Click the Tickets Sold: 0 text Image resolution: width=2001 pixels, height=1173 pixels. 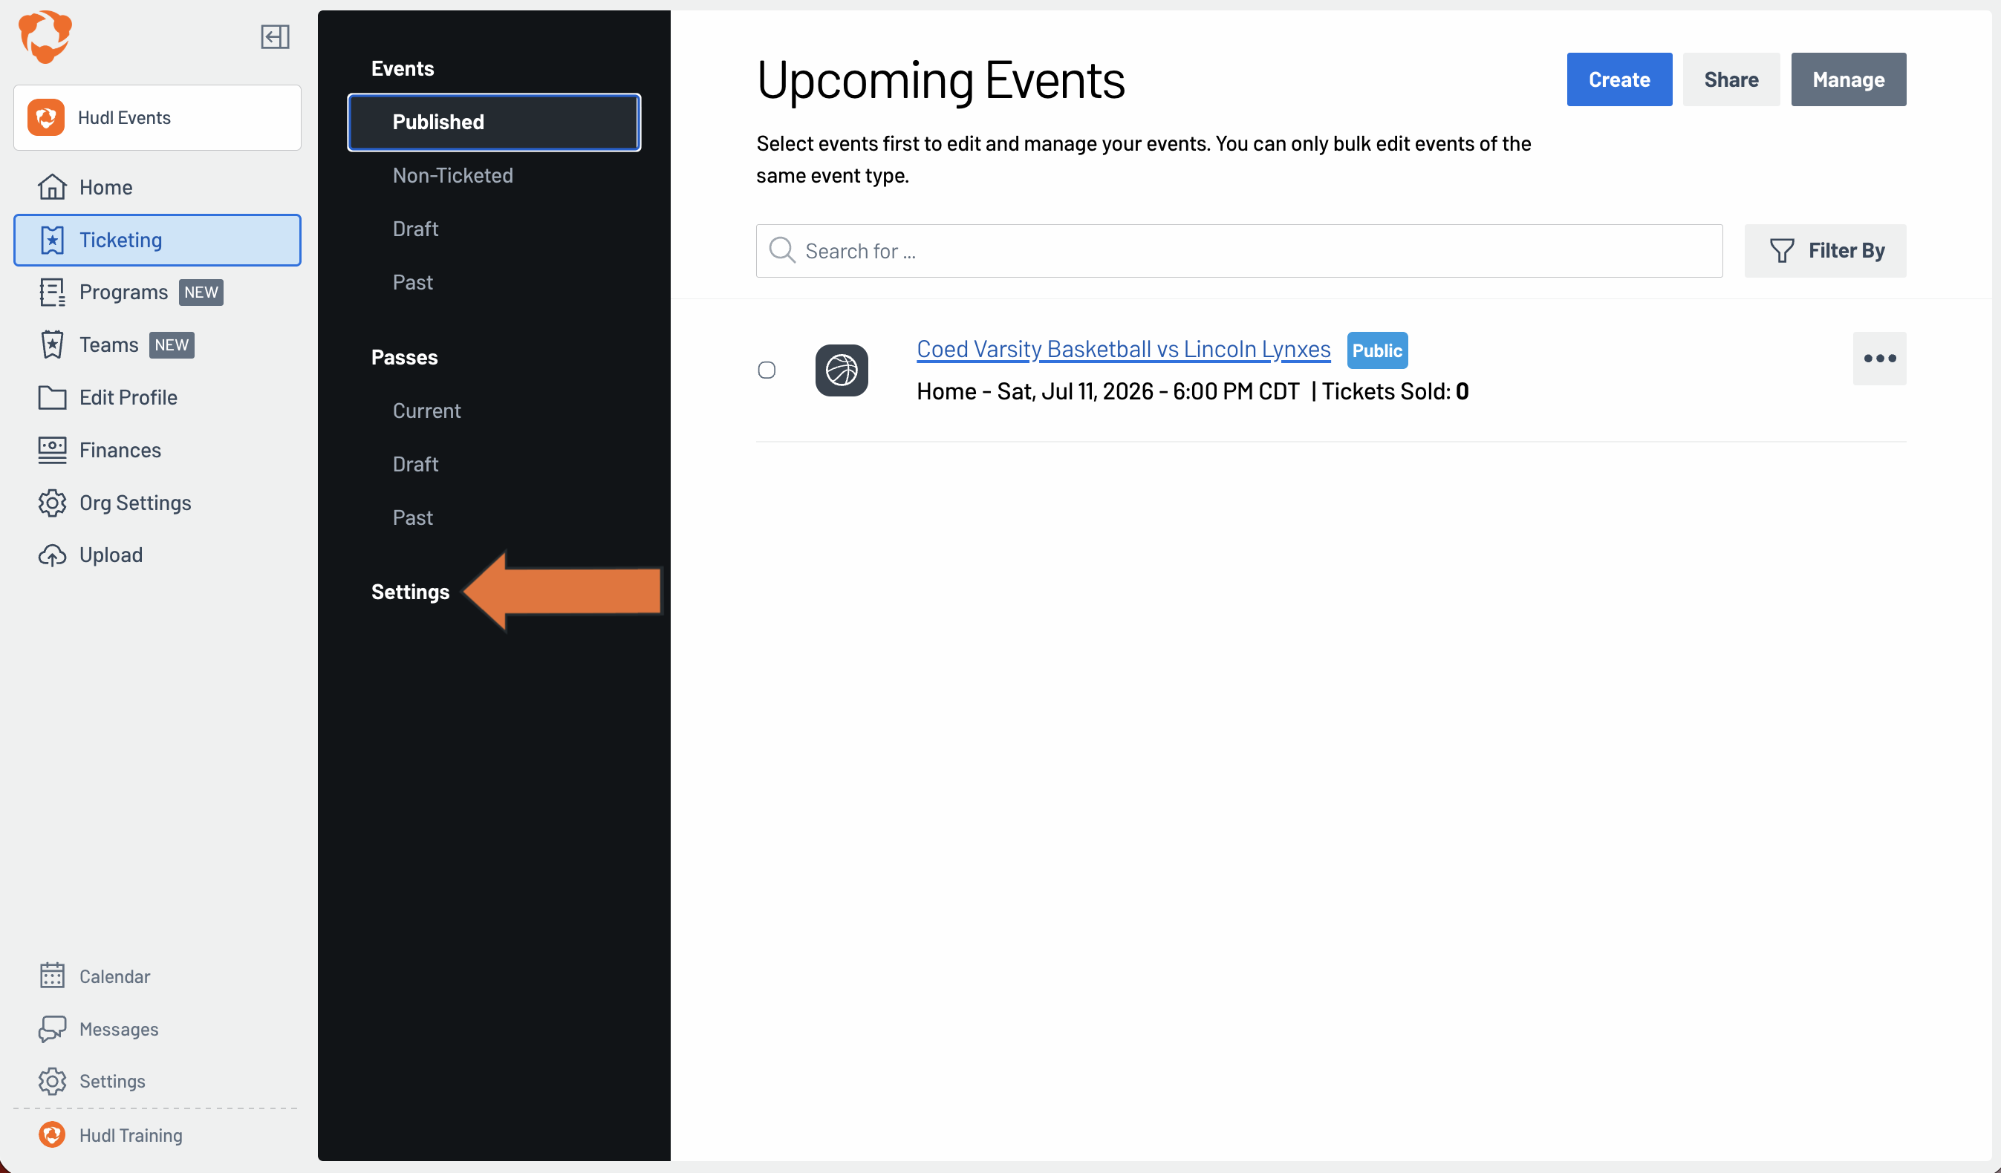click(1394, 391)
